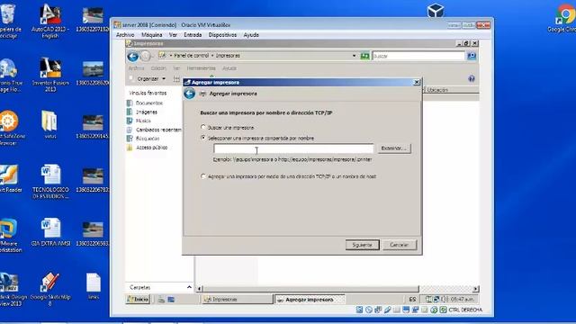Click the back arrow in Agregar impresora wizard

tap(189, 94)
